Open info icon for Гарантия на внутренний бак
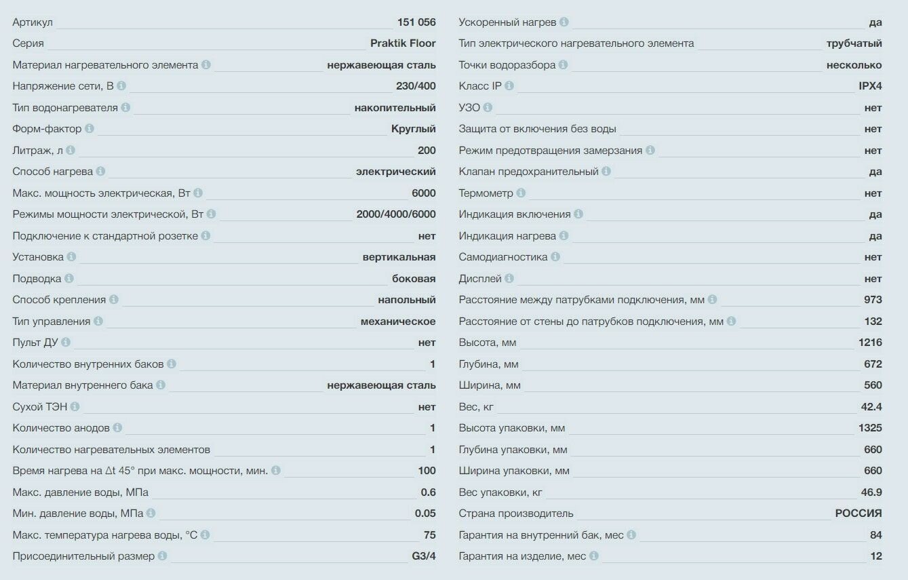The height and width of the screenshot is (580, 908). click(x=631, y=535)
